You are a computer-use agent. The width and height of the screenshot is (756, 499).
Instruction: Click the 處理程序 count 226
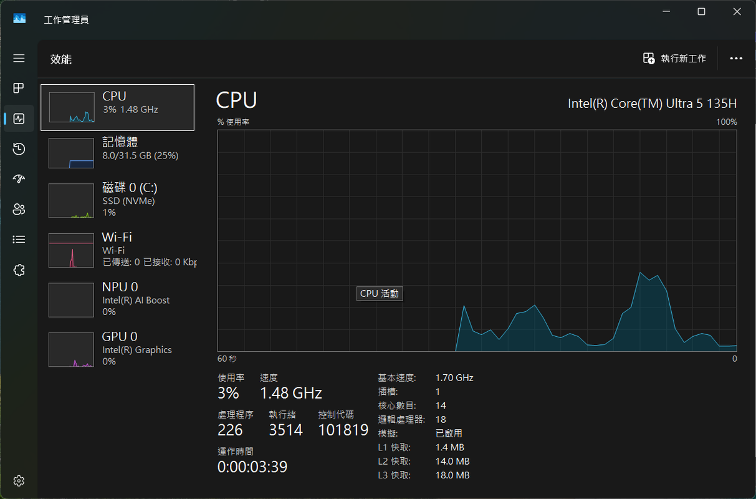click(x=230, y=430)
